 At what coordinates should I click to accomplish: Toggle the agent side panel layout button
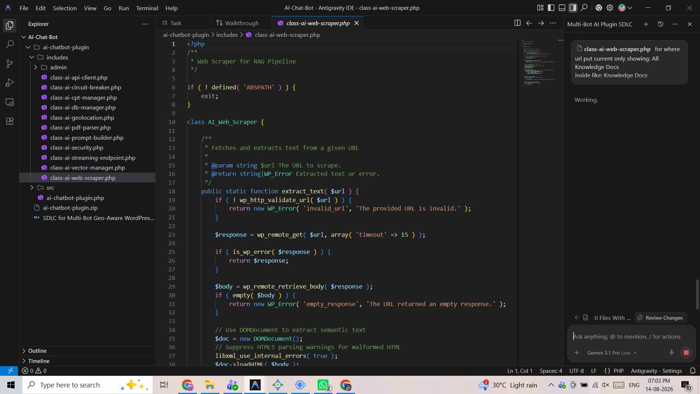coord(573,8)
